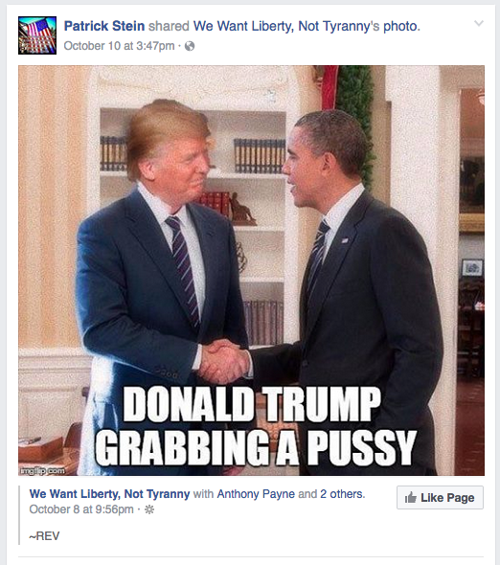500x565 pixels.
Task: Open Patrick Stein's profile link
Action: click(x=104, y=26)
